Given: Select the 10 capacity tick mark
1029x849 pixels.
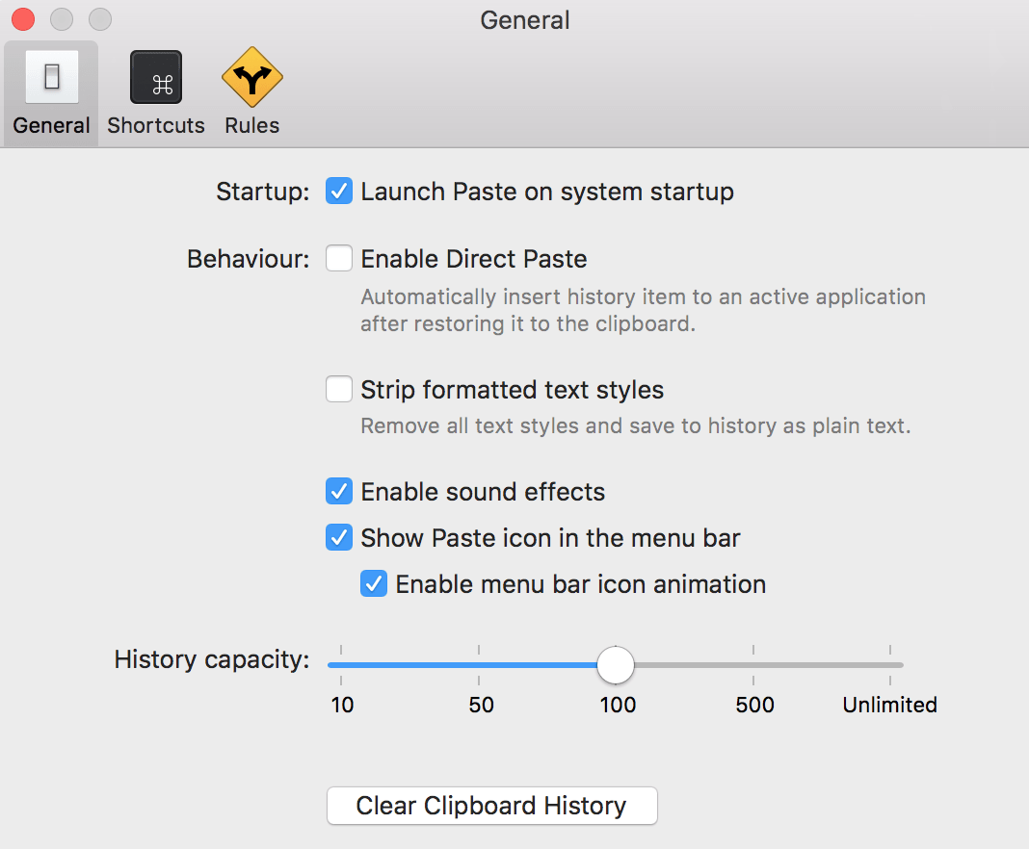Looking at the screenshot, I should click(x=342, y=705).
